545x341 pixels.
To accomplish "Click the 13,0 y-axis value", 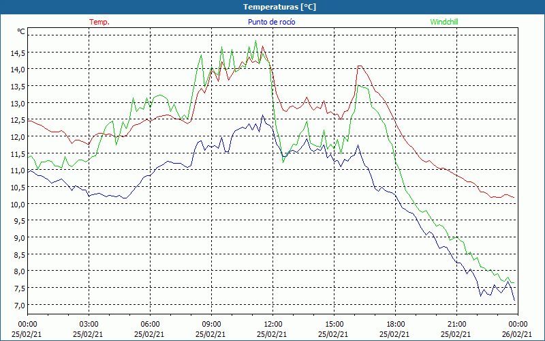I will click(18, 104).
